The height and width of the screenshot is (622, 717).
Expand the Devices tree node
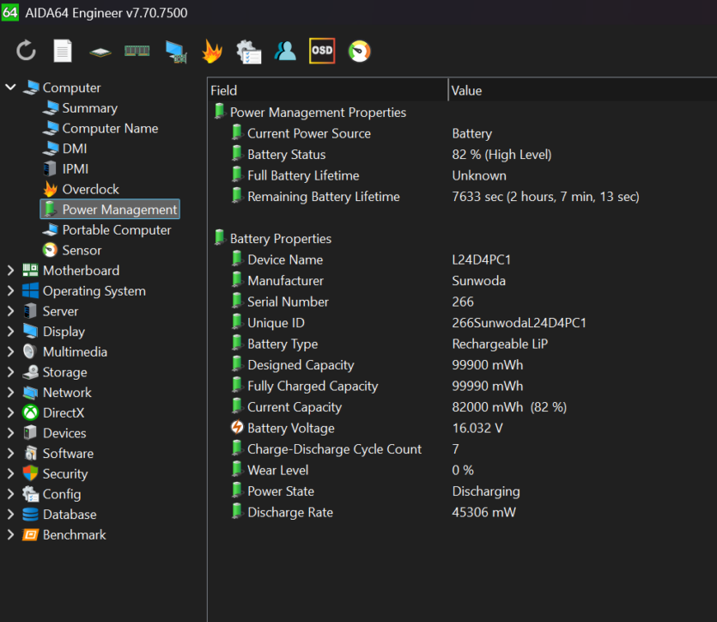click(x=10, y=433)
